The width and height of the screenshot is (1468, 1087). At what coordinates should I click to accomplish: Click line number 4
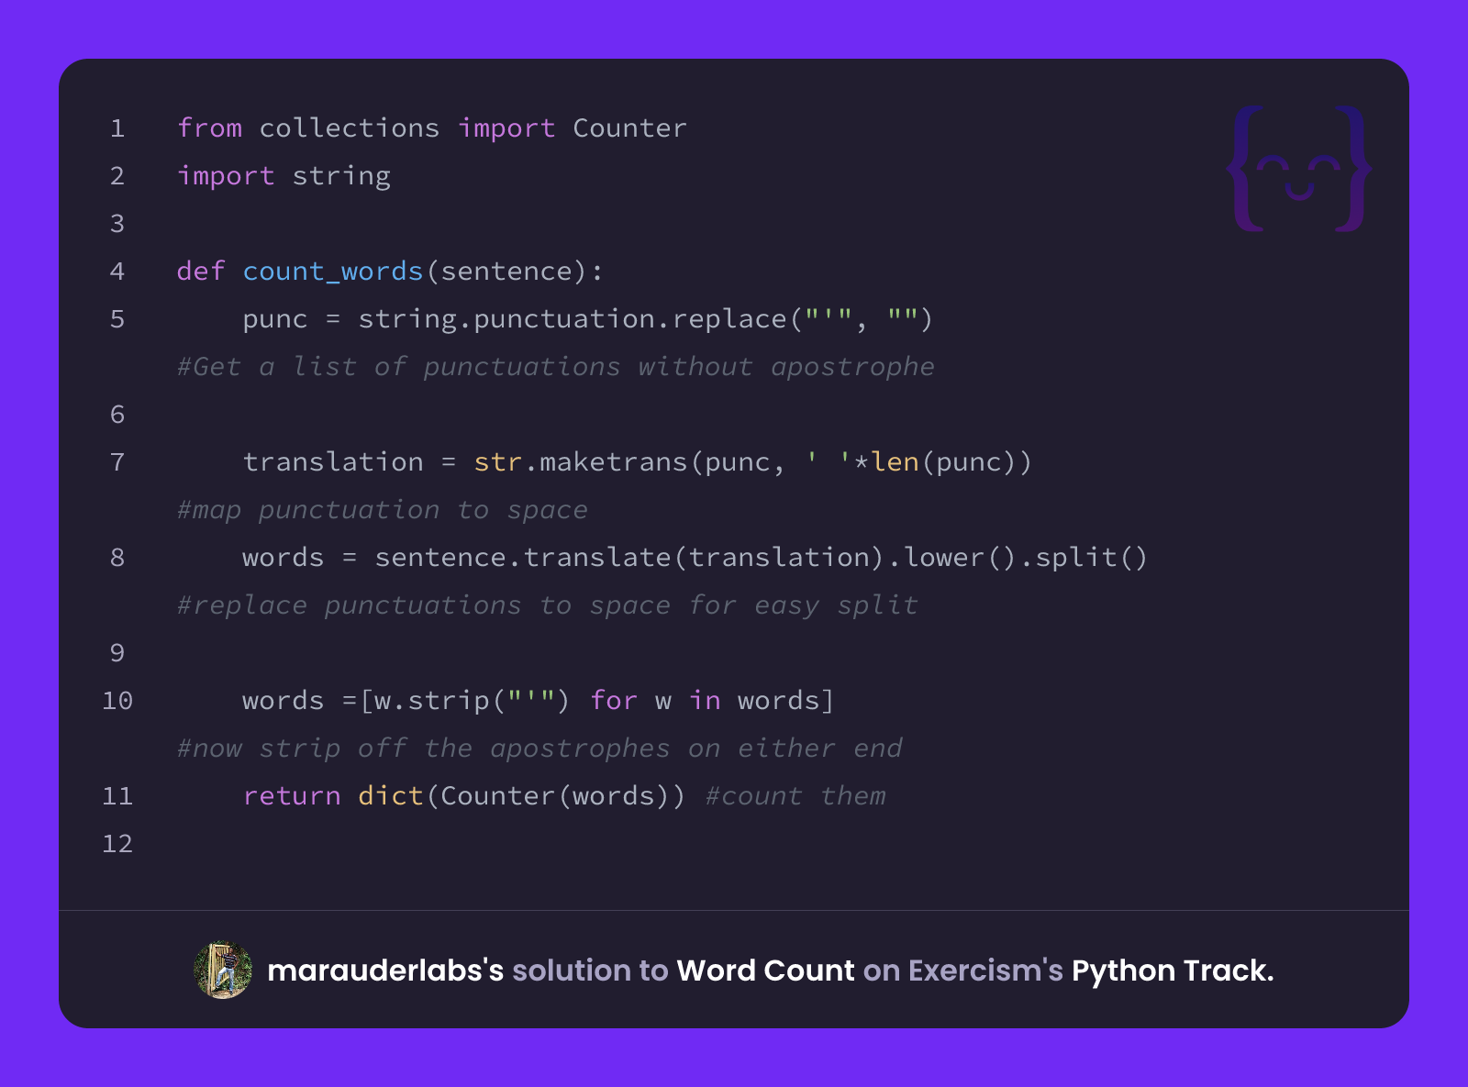(x=117, y=272)
